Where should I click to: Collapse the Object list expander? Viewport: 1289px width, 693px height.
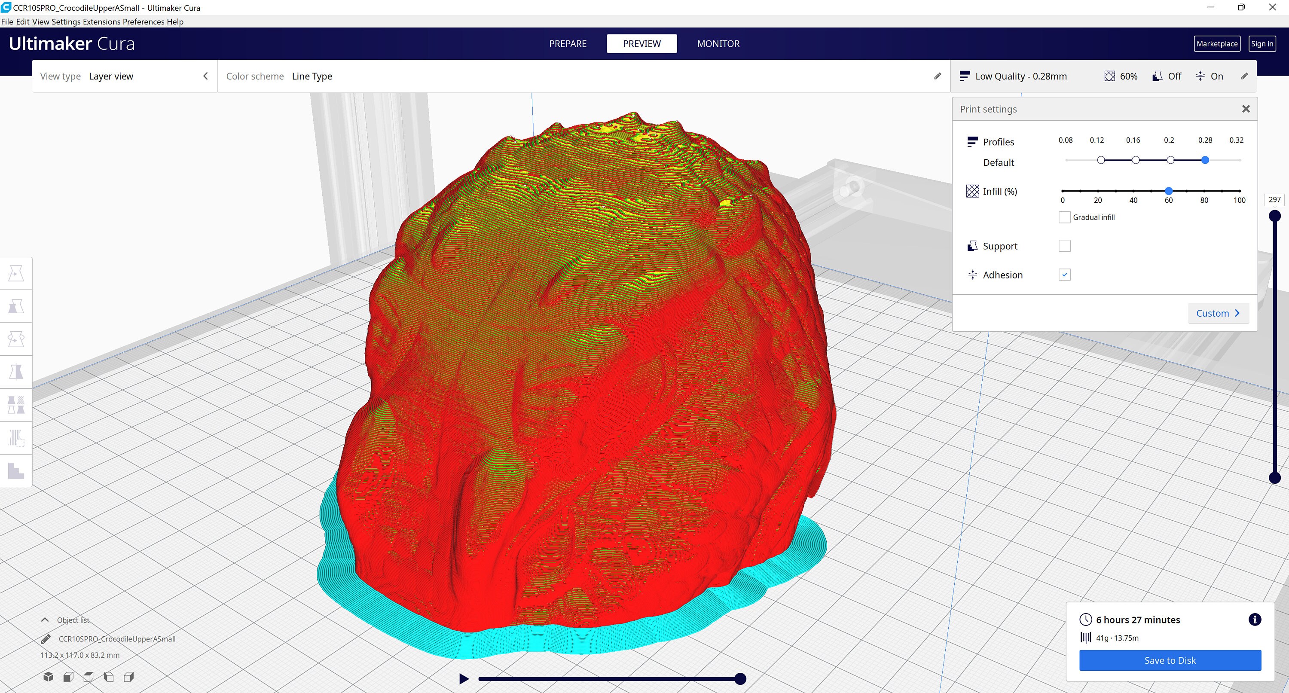click(x=45, y=620)
